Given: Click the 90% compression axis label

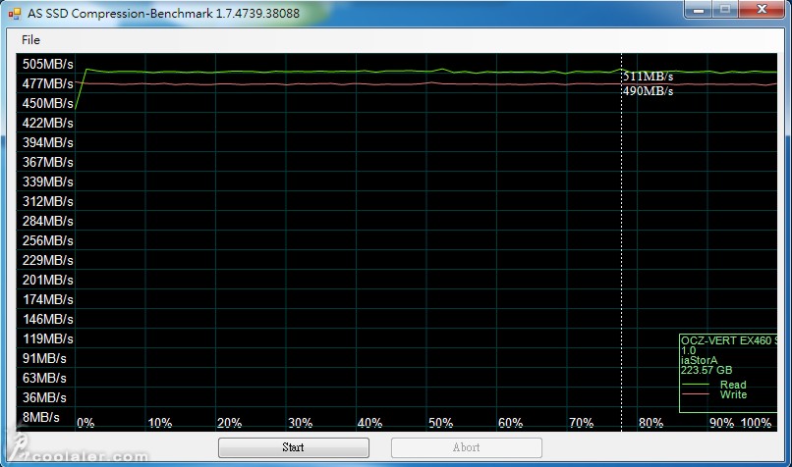Looking at the screenshot, I should click(721, 423).
